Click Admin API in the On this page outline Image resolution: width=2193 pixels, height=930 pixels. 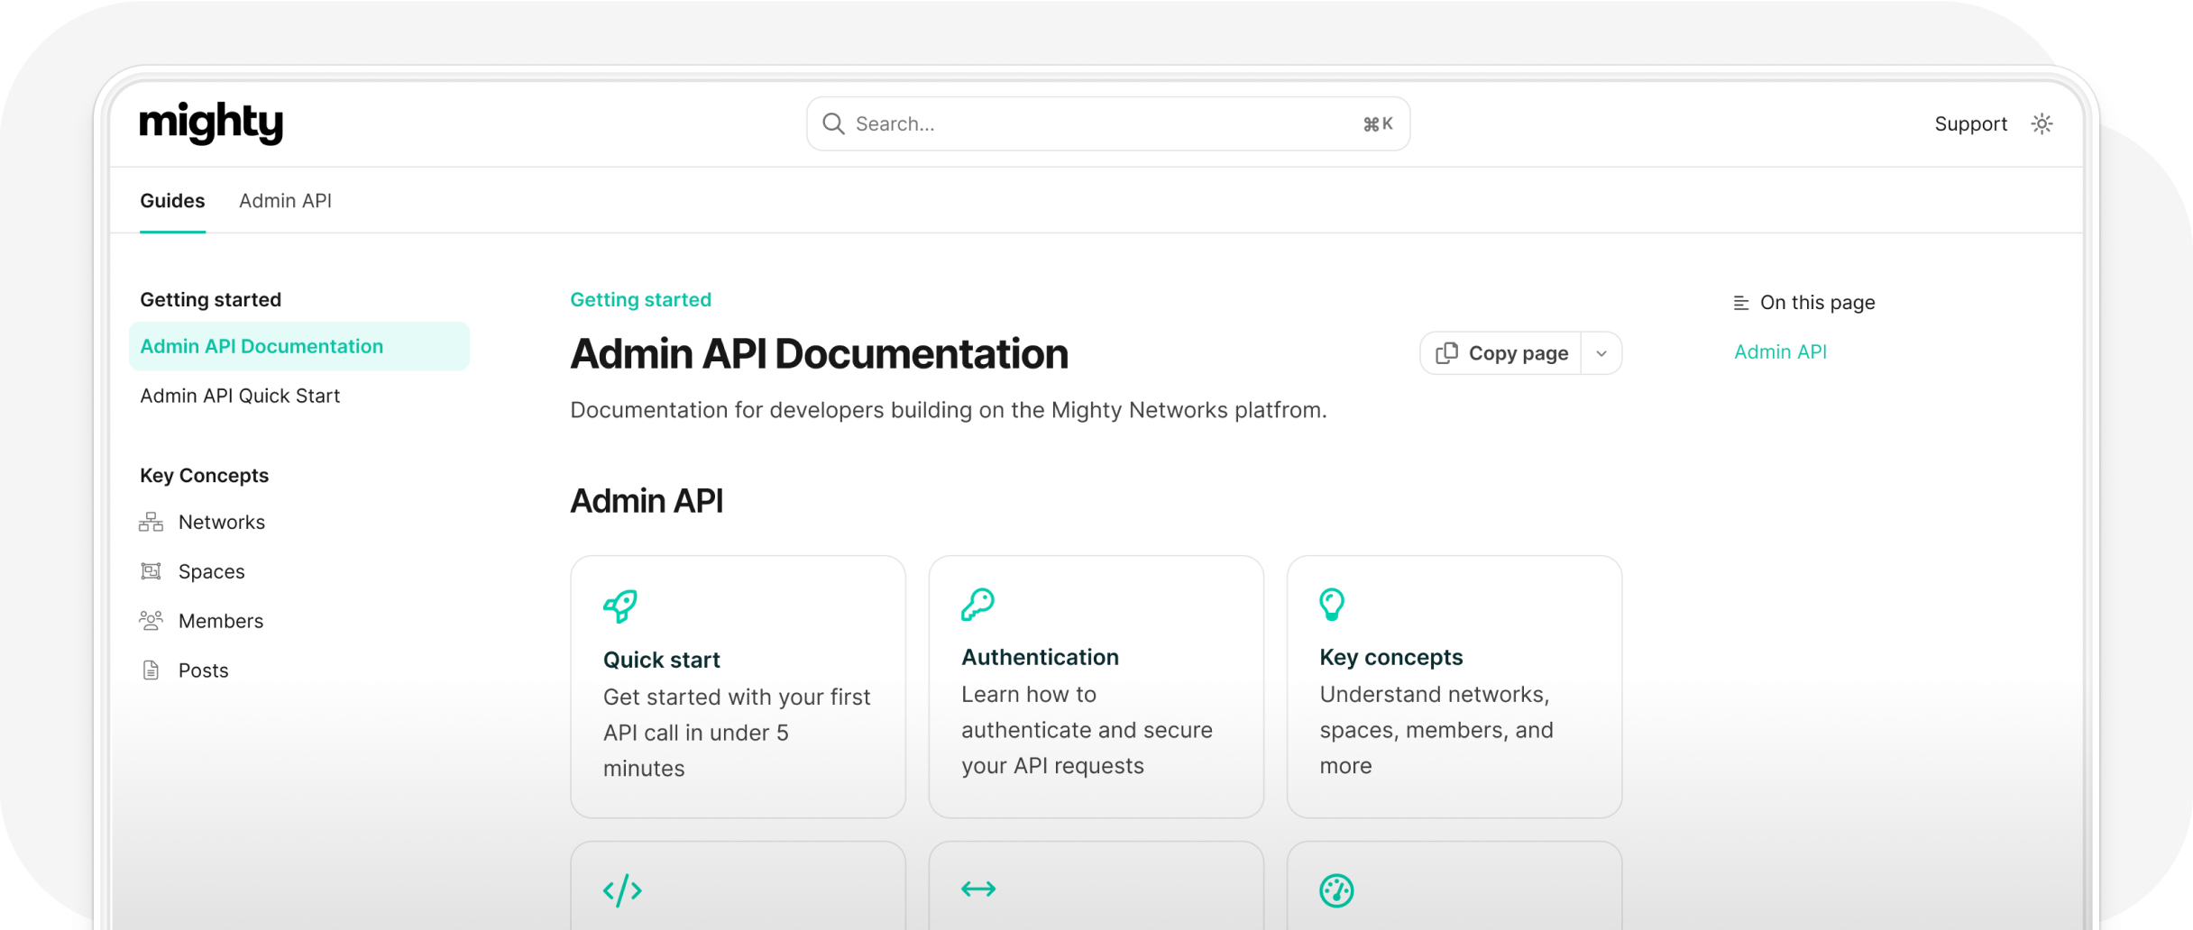(x=1780, y=351)
